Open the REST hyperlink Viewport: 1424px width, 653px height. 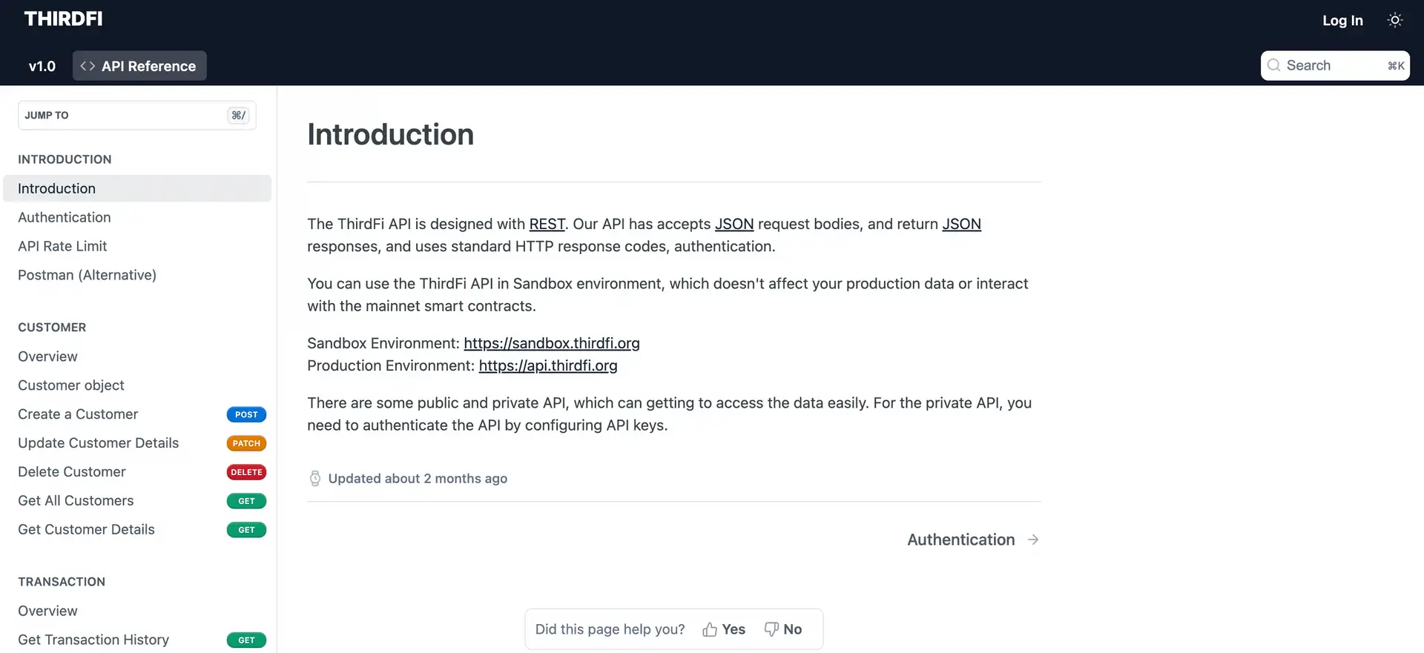point(547,224)
